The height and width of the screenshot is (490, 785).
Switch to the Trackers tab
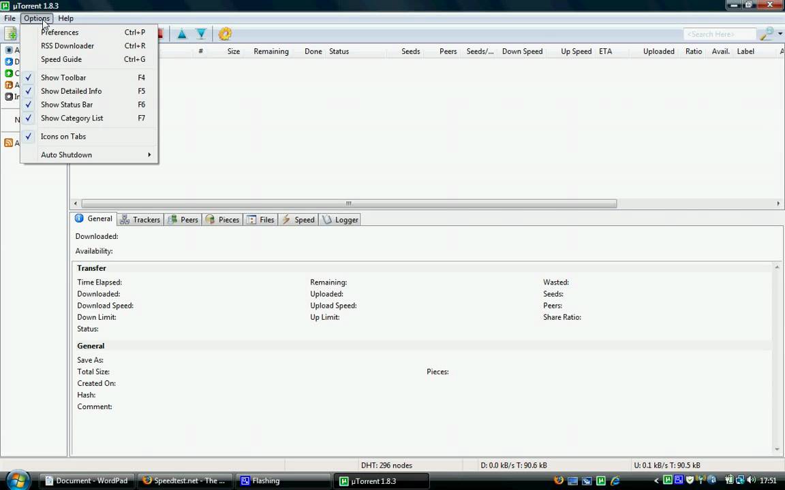(140, 220)
